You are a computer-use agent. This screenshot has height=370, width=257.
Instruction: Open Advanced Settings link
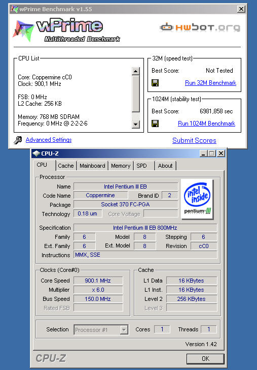49,140
